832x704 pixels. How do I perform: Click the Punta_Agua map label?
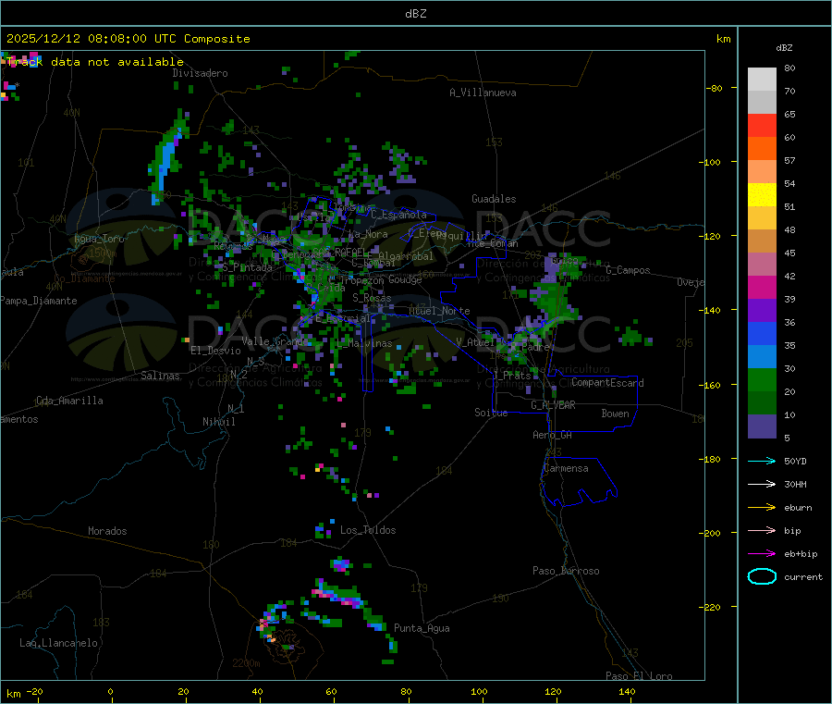(422, 628)
